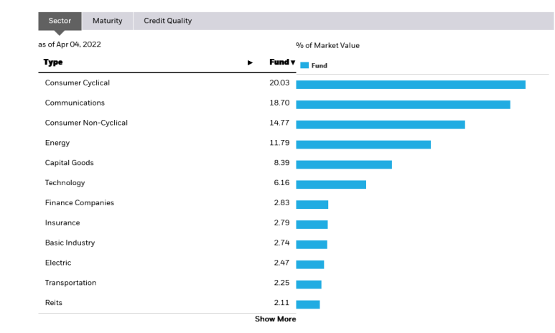Open the Maturity tab
This screenshot has height=333, width=555.
tap(107, 21)
